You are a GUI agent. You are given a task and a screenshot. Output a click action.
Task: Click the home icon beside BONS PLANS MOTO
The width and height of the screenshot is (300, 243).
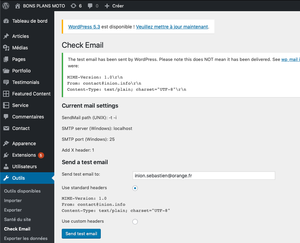18,6
